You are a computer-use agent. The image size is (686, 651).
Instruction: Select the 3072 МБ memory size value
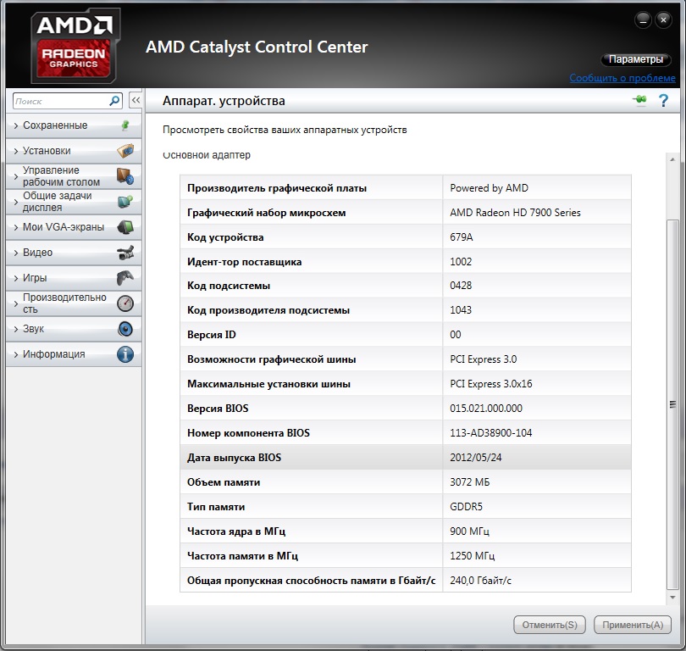(469, 482)
